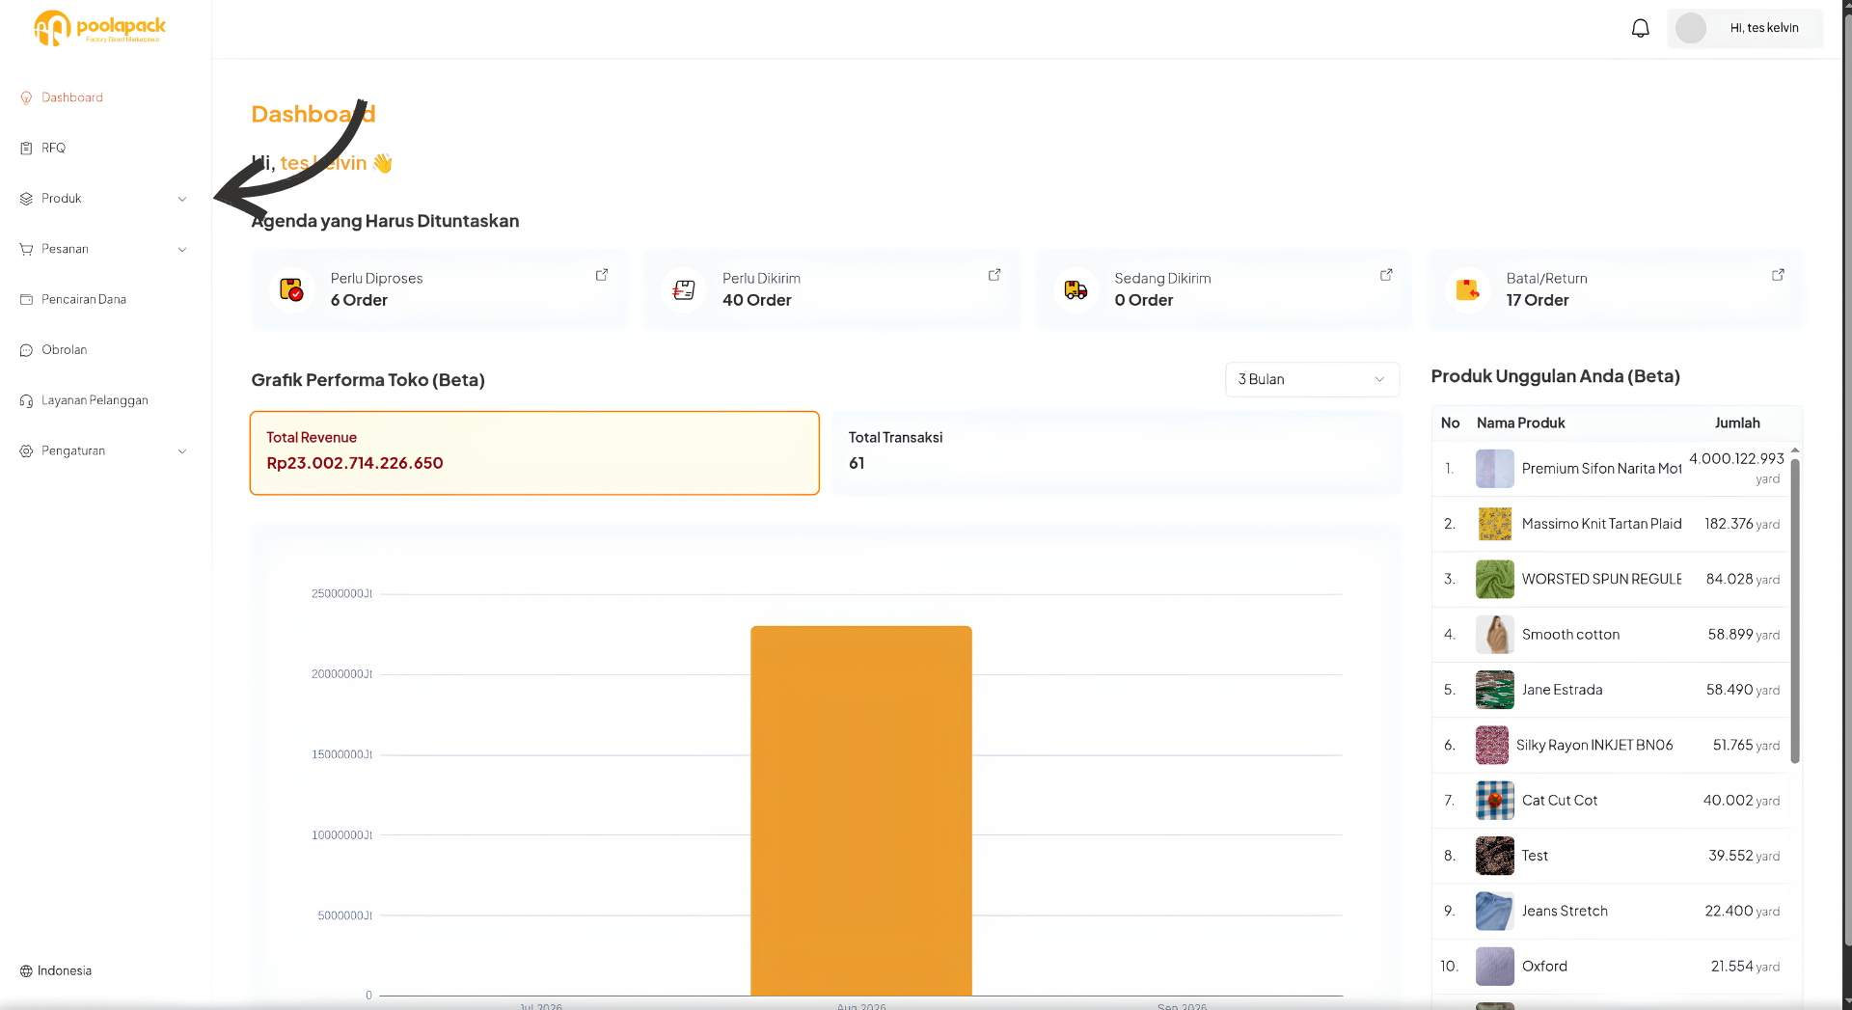Open the Sedang Dikirim external link icon
1852x1010 pixels.
[1386, 275]
